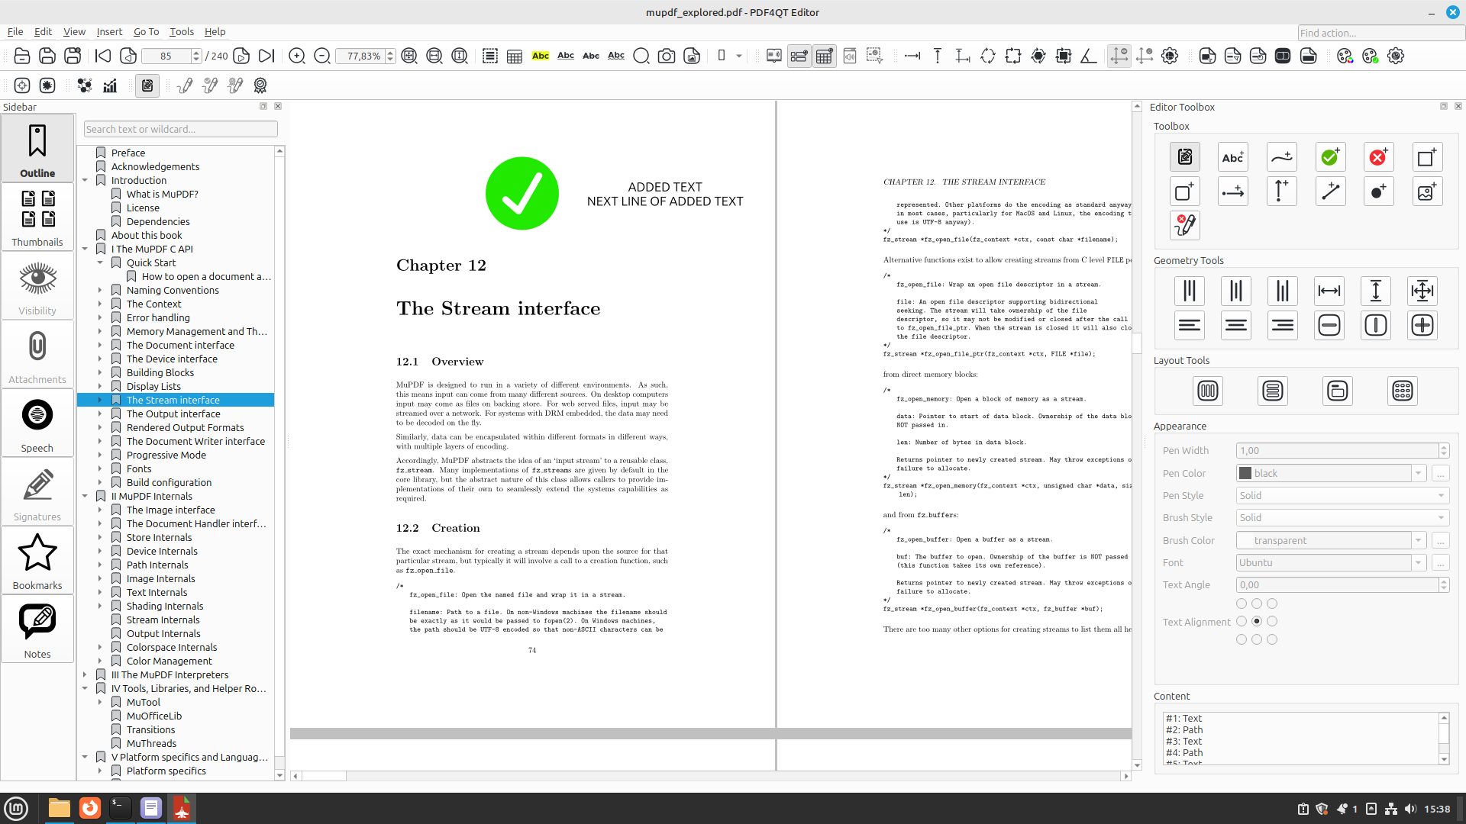Go to the first page
This screenshot has height=824, width=1466.
103,56
